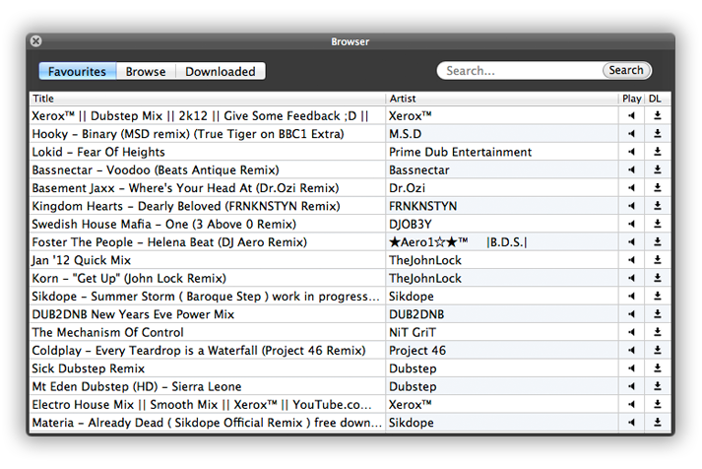The height and width of the screenshot is (469, 702).
Task: Select the Foster The People – Helena Beat row
Action: pos(207,242)
